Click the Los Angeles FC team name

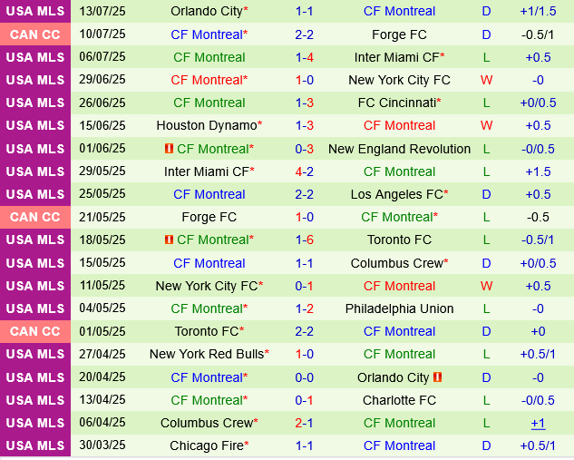pyautogui.click(x=396, y=194)
